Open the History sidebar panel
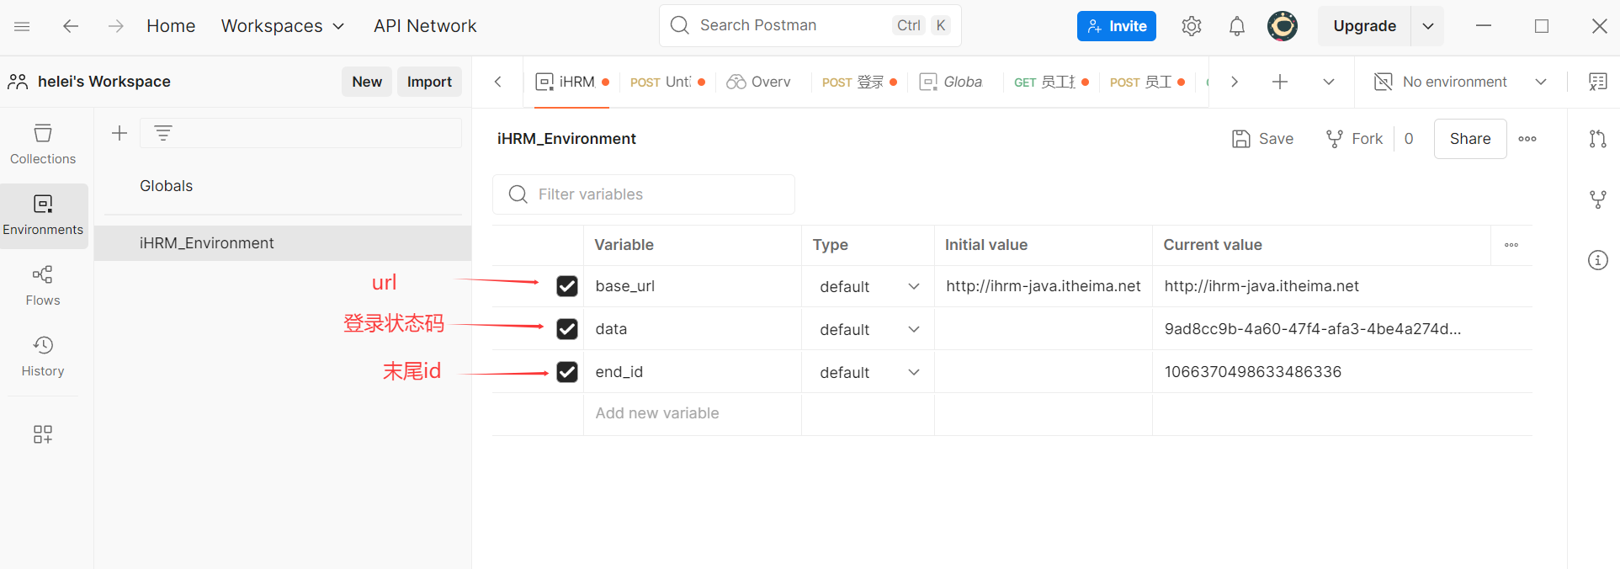1620x569 pixels. pos(43,356)
